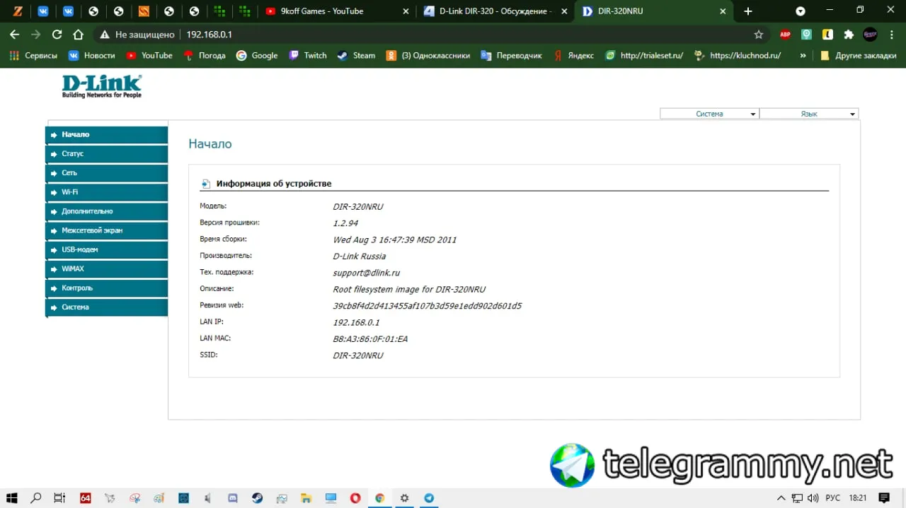Open the tab search dropdown in Chrome

(x=801, y=11)
